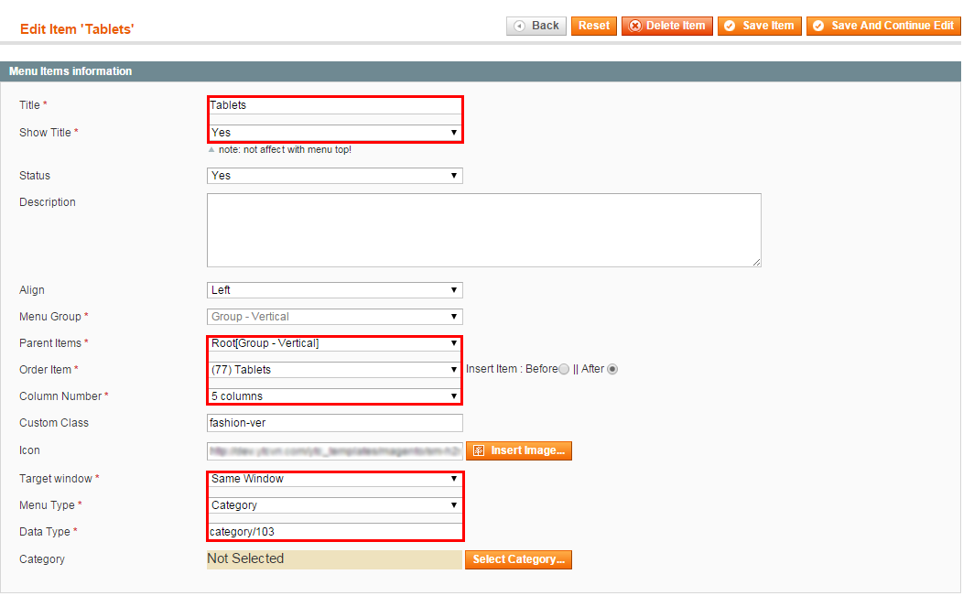
Task: Click the Icon URL input field
Action: [x=335, y=451]
